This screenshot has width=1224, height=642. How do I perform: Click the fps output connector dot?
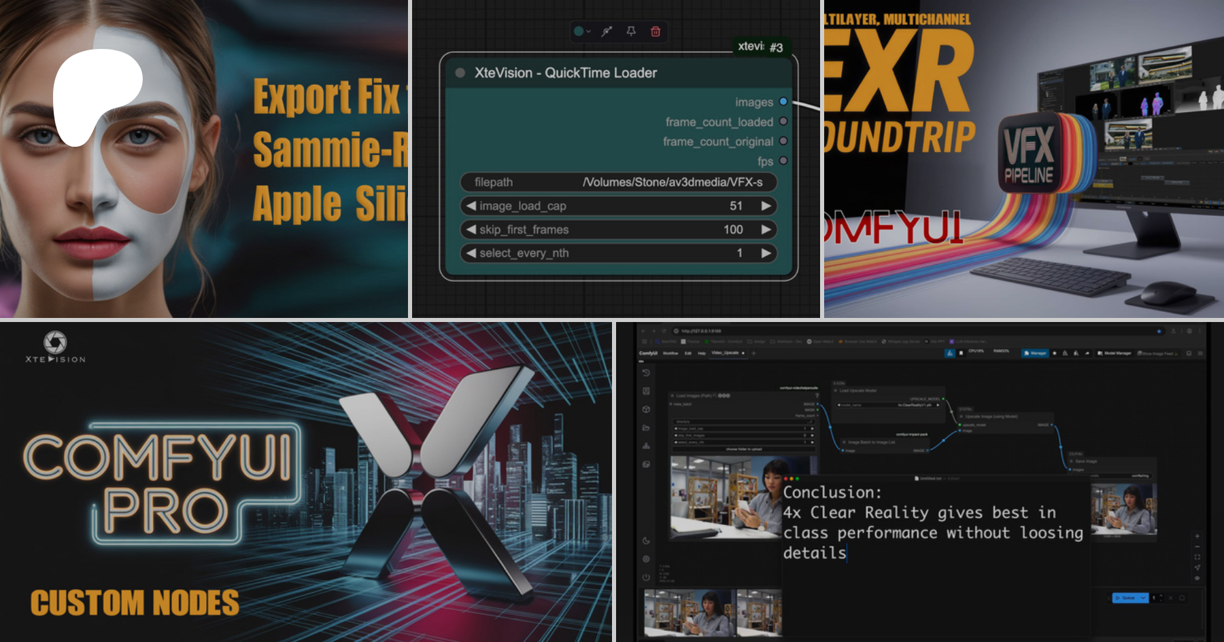point(783,161)
